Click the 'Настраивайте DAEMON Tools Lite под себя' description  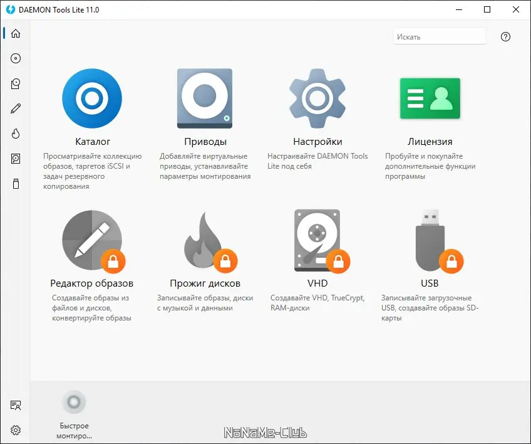click(317, 161)
